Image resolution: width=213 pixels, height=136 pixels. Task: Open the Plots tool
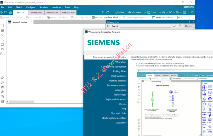[x=152, y=12]
